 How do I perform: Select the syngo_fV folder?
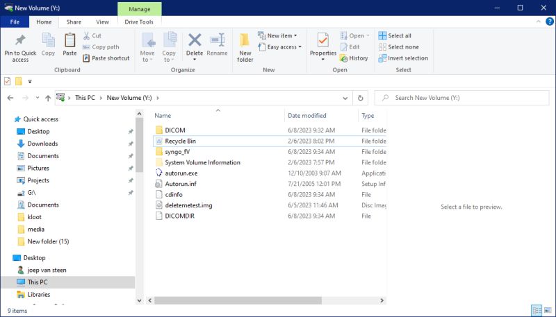[177, 152]
